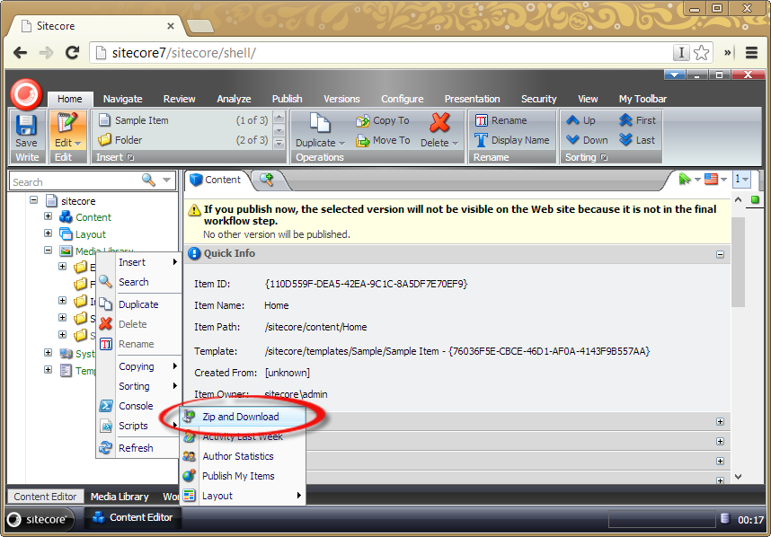Switch to the Publish ribbon tab
The height and width of the screenshot is (537, 771).
coord(287,99)
